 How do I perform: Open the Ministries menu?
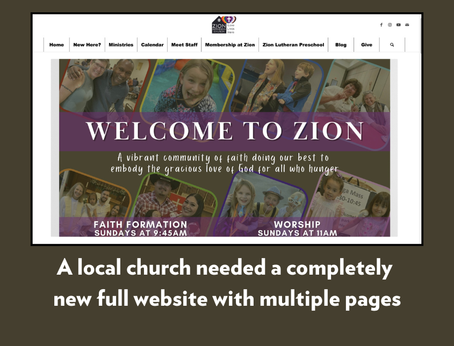pyautogui.click(x=121, y=45)
